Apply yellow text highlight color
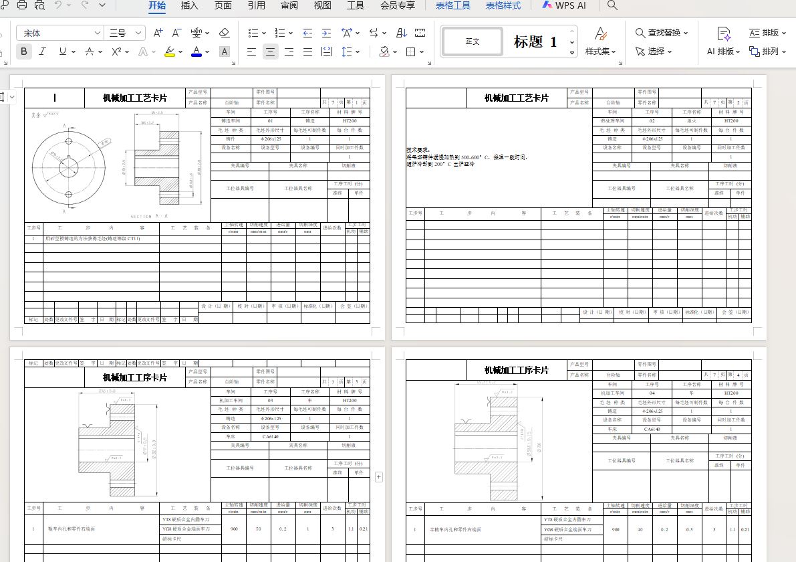 click(x=170, y=52)
